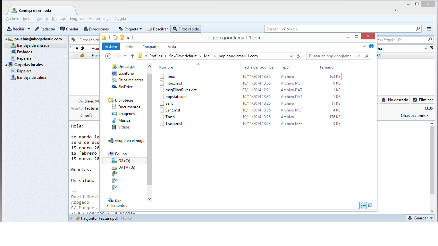438x246 pixels.
Task: Open the Mensaje menu
Action: [x=59, y=19]
